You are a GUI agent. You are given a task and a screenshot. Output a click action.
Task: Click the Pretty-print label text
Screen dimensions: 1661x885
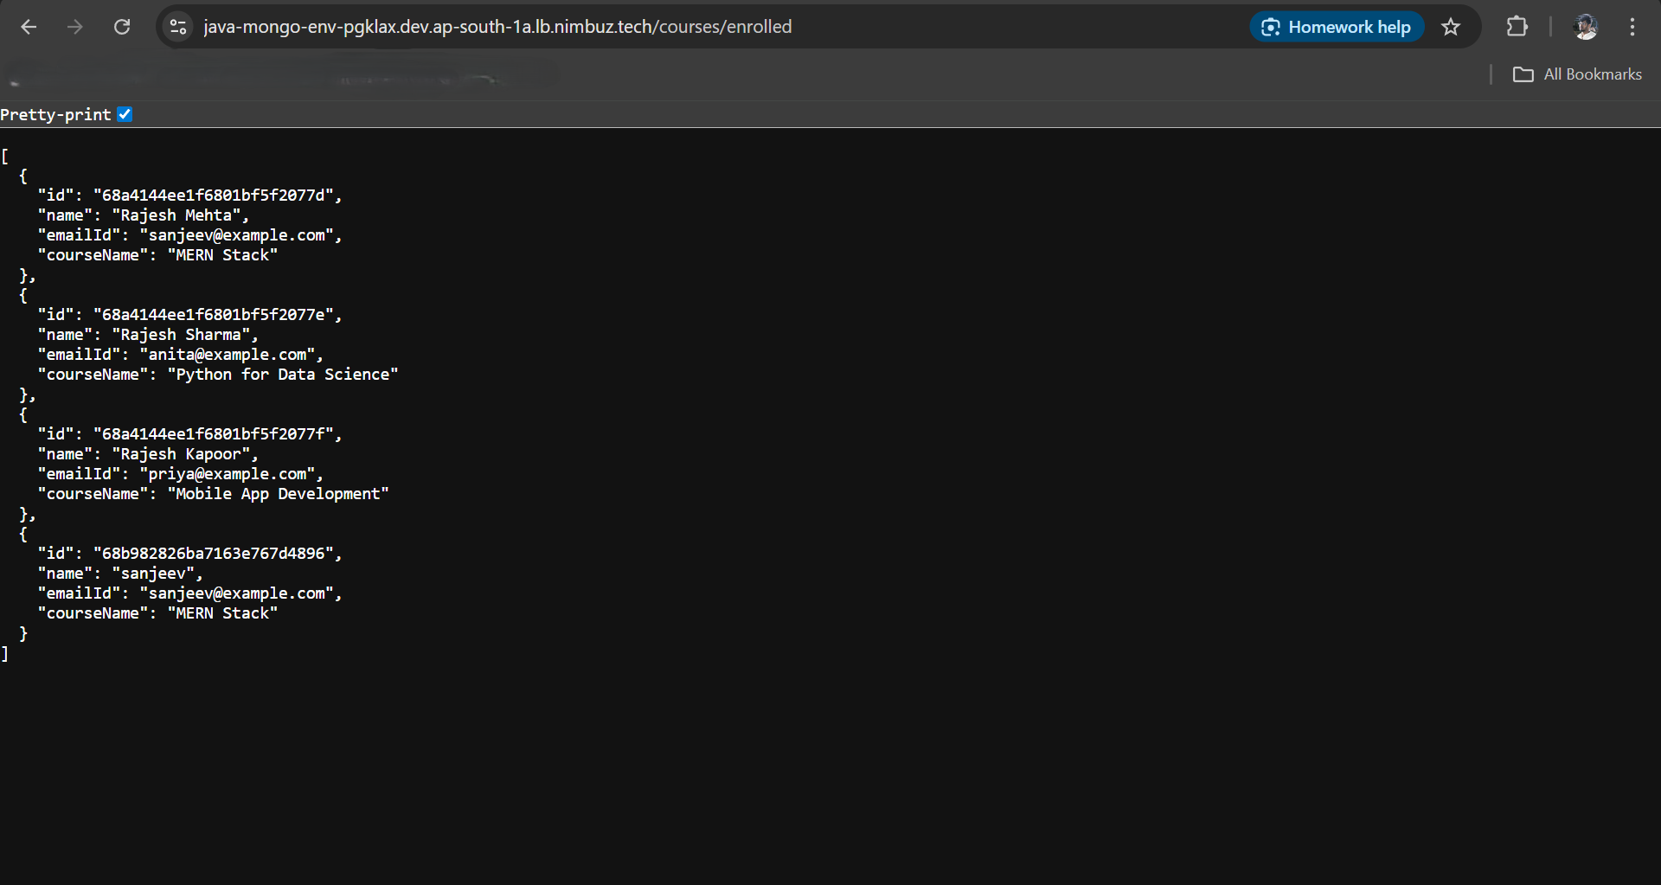pos(55,114)
